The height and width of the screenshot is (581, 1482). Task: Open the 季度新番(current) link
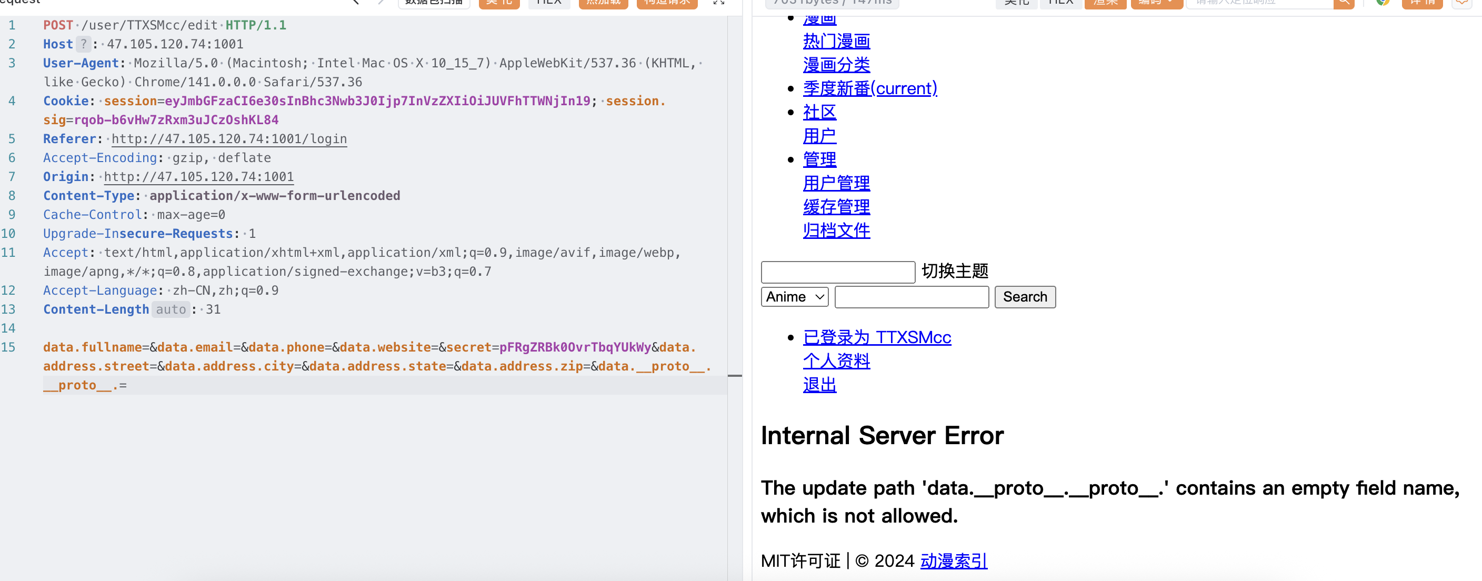[870, 88]
